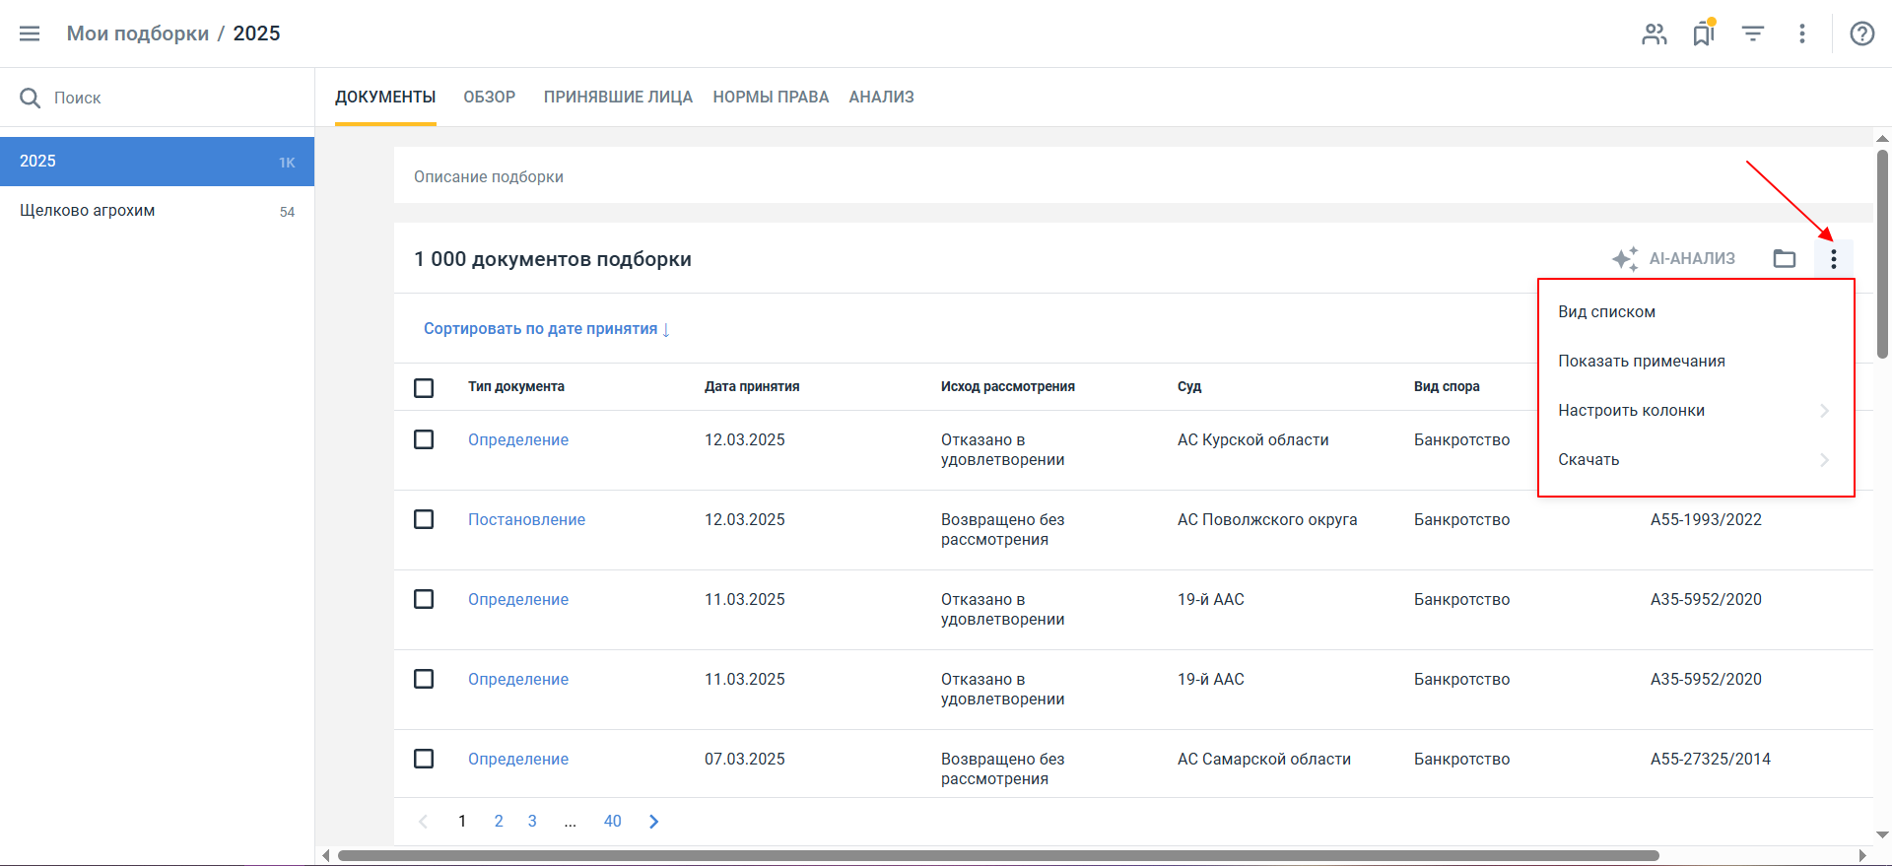Image resolution: width=1892 pixels, height=866 pixels.
Task: Select Вид списком menu entry
Action: (1606, 312)
